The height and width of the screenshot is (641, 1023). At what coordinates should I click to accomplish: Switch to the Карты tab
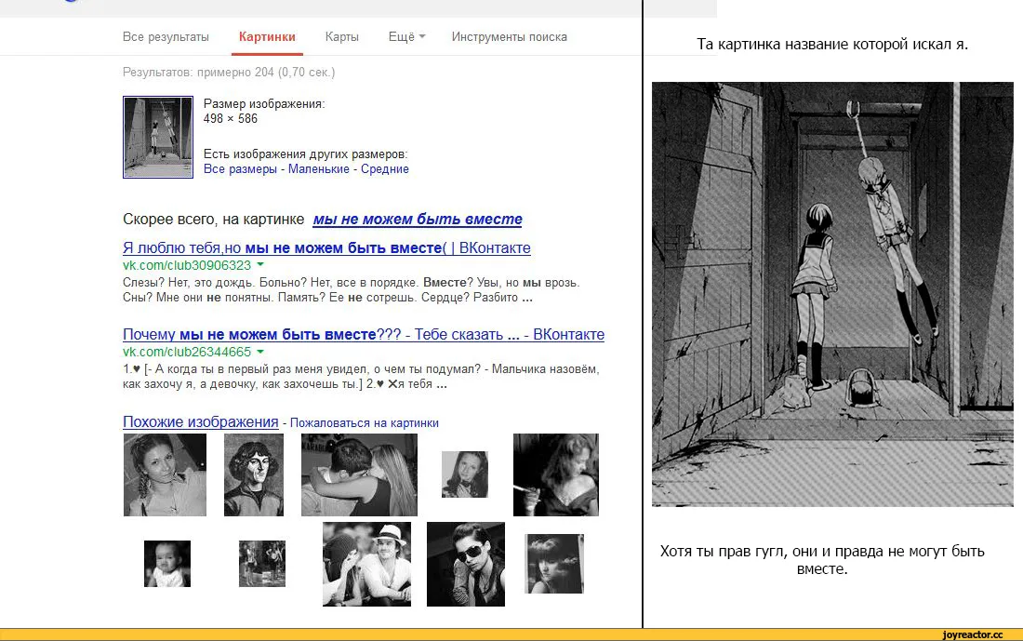click(342, 37)
